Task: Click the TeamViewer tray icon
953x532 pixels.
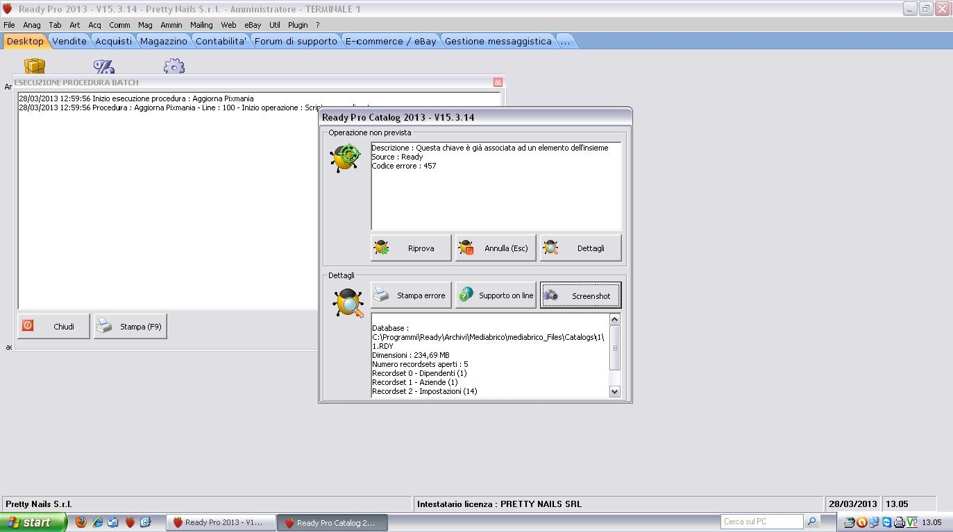Action: pyautogui.click(x=886, y=522)
